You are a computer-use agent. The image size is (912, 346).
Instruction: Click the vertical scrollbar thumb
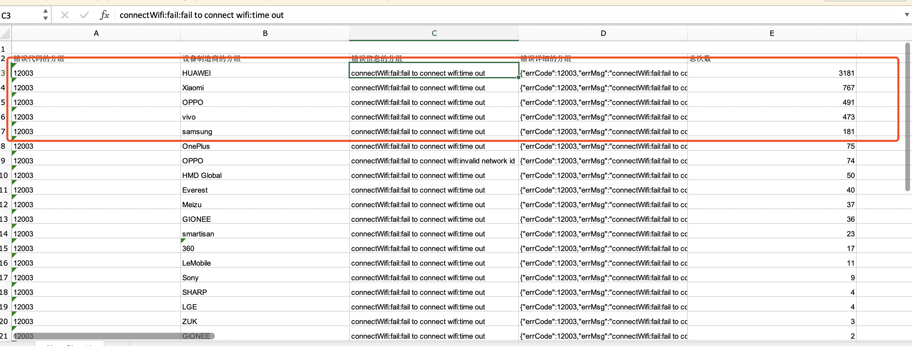[x=907, y=117]
